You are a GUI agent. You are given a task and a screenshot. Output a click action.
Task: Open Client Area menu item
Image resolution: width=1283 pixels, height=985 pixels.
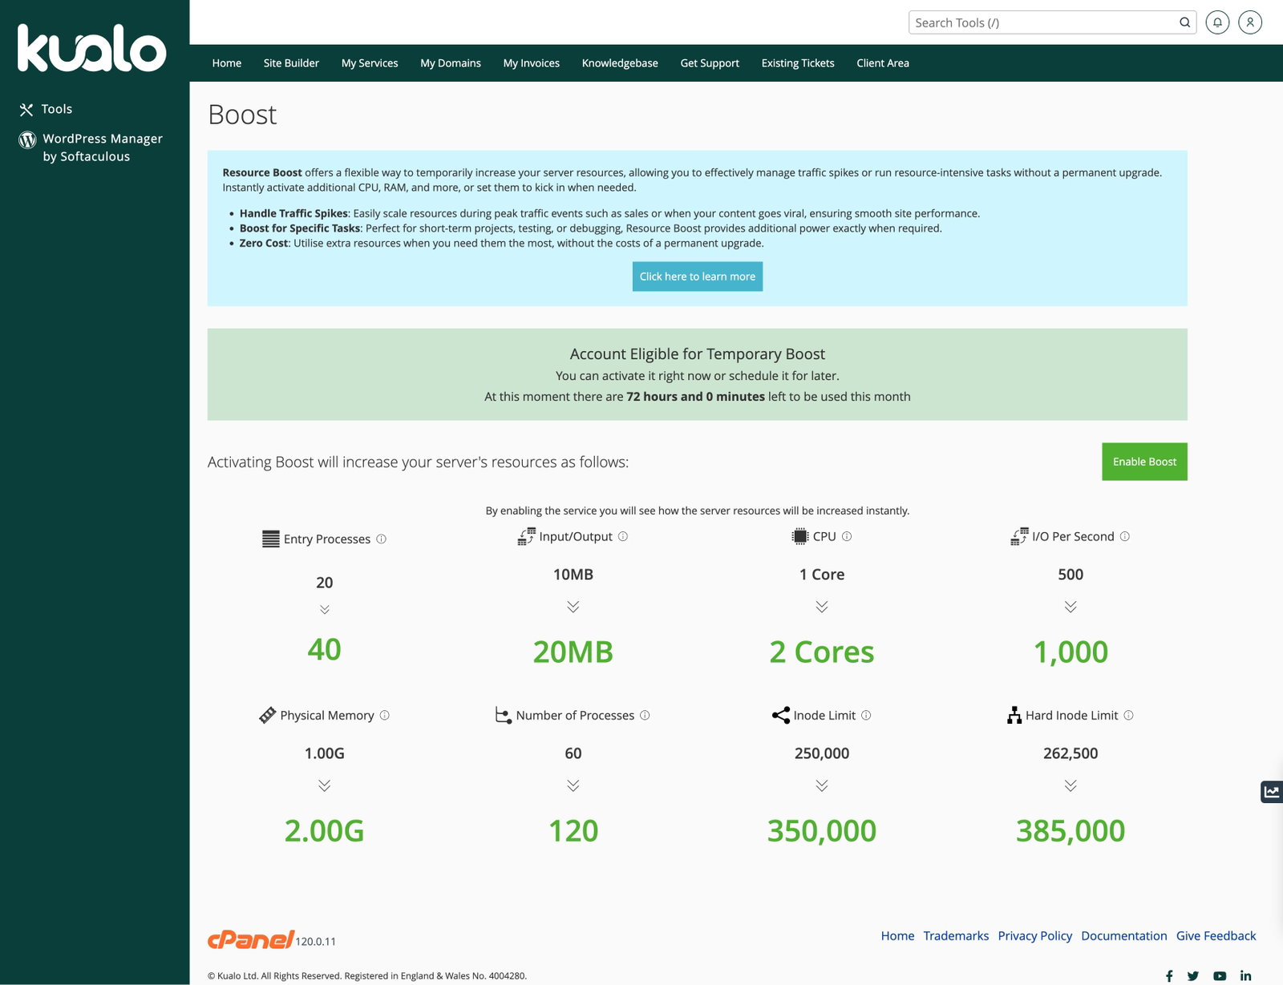(883, 63)
